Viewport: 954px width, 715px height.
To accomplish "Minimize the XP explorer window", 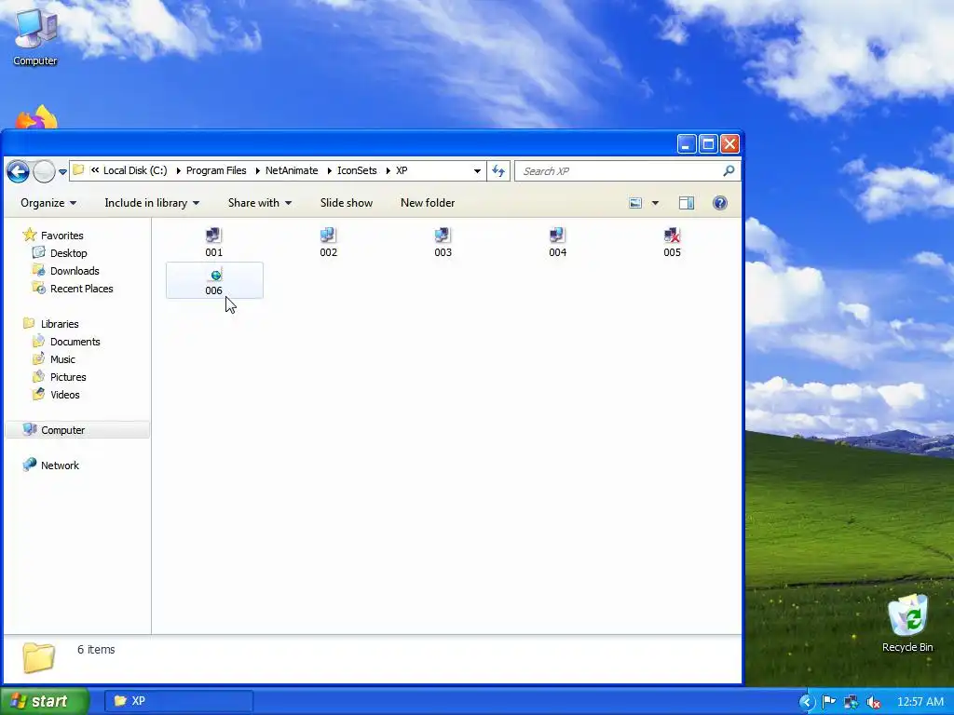I will click(687, 144).
